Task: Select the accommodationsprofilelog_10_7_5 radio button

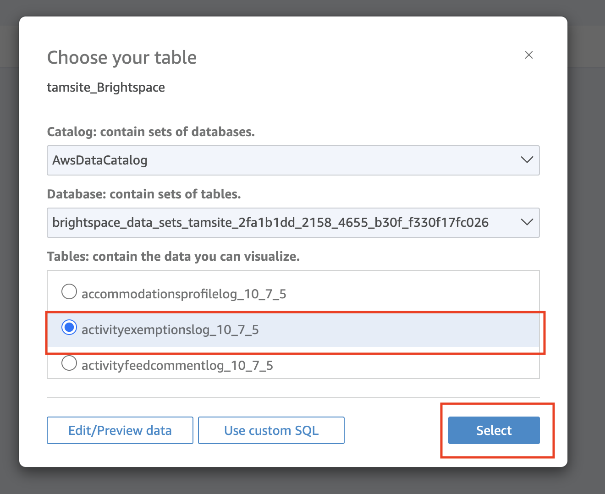Action: 69,291
